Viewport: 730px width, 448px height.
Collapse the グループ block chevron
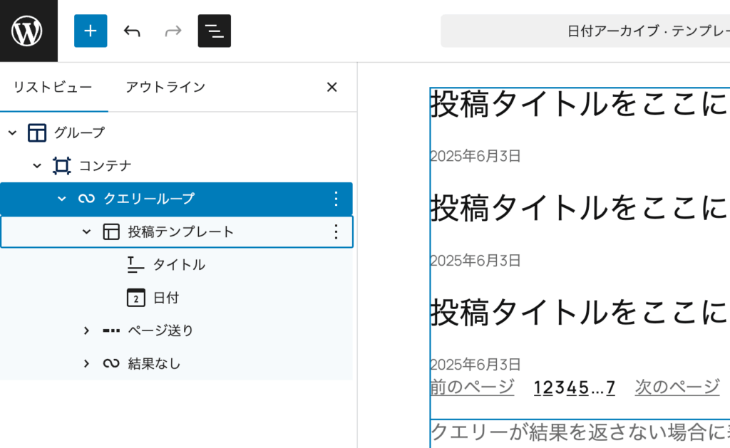pos(12,133)
